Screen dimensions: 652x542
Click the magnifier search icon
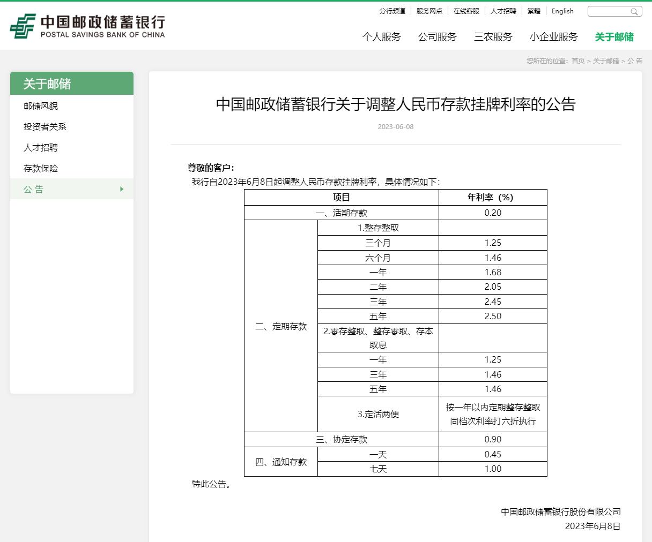point(635,11)
